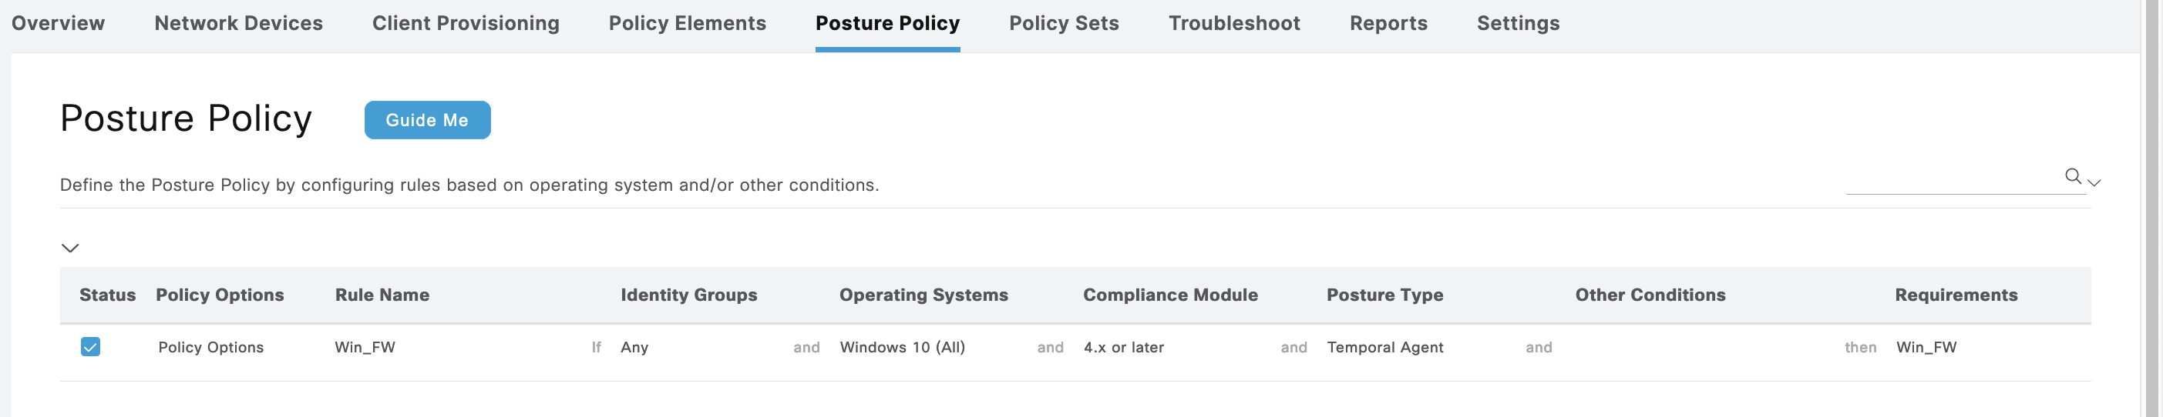Select the Temporal Agent posture type value
Screen dimensions: 2163x417
[x=1384, y=348]
